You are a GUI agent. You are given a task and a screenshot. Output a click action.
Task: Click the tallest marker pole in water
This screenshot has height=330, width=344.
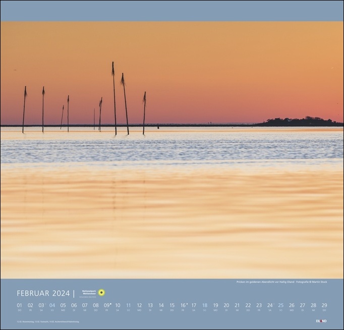click(x=114, y=98)
